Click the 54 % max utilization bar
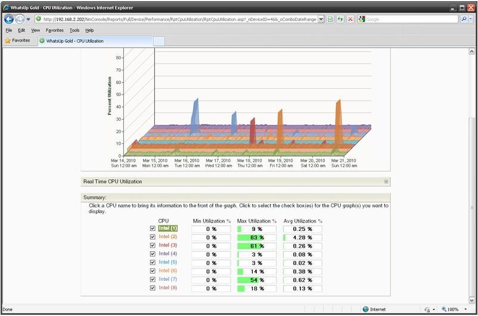The width and height of the screenshot is (478, 316). tap(257, 280)
